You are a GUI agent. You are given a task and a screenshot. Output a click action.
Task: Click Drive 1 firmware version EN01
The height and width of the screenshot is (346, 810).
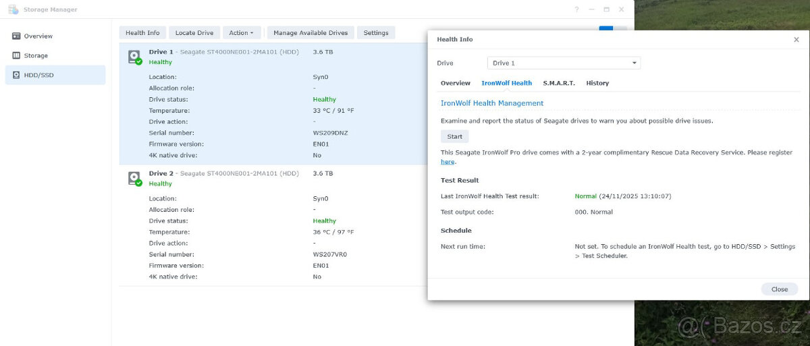[321, 144]
